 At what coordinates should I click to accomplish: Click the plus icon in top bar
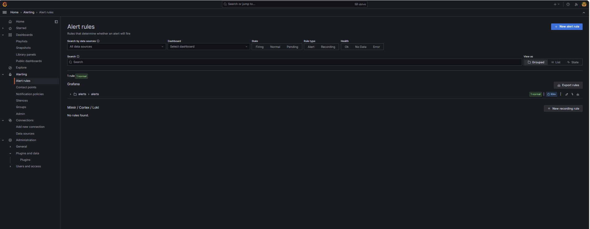pyautogui.click(x=555, y=4)
